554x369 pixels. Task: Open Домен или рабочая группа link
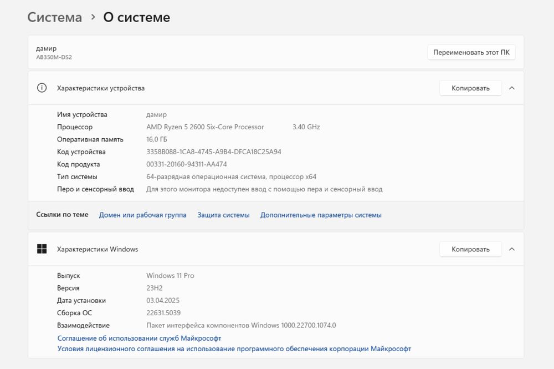click(142, 215)
